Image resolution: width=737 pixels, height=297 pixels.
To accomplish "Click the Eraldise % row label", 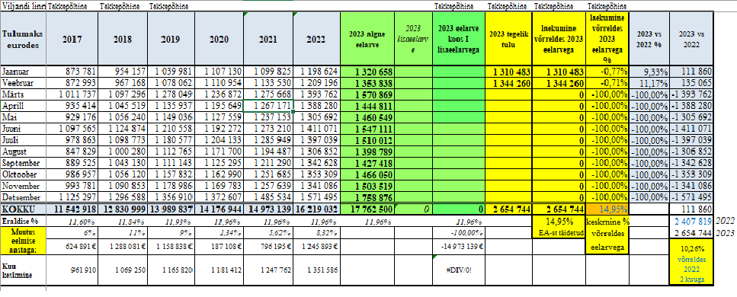I will click(x=24, y=220).
